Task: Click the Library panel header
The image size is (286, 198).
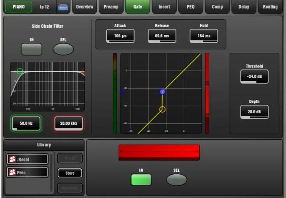Action: [44, 145]
